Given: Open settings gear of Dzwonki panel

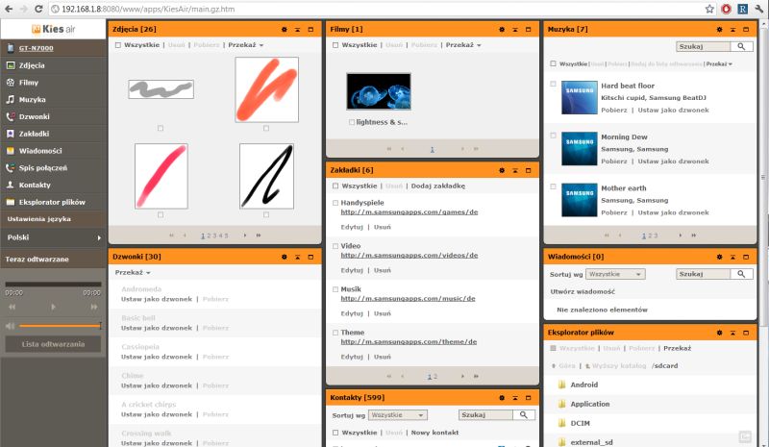Looking at the screenshot, I should point(284,257).
